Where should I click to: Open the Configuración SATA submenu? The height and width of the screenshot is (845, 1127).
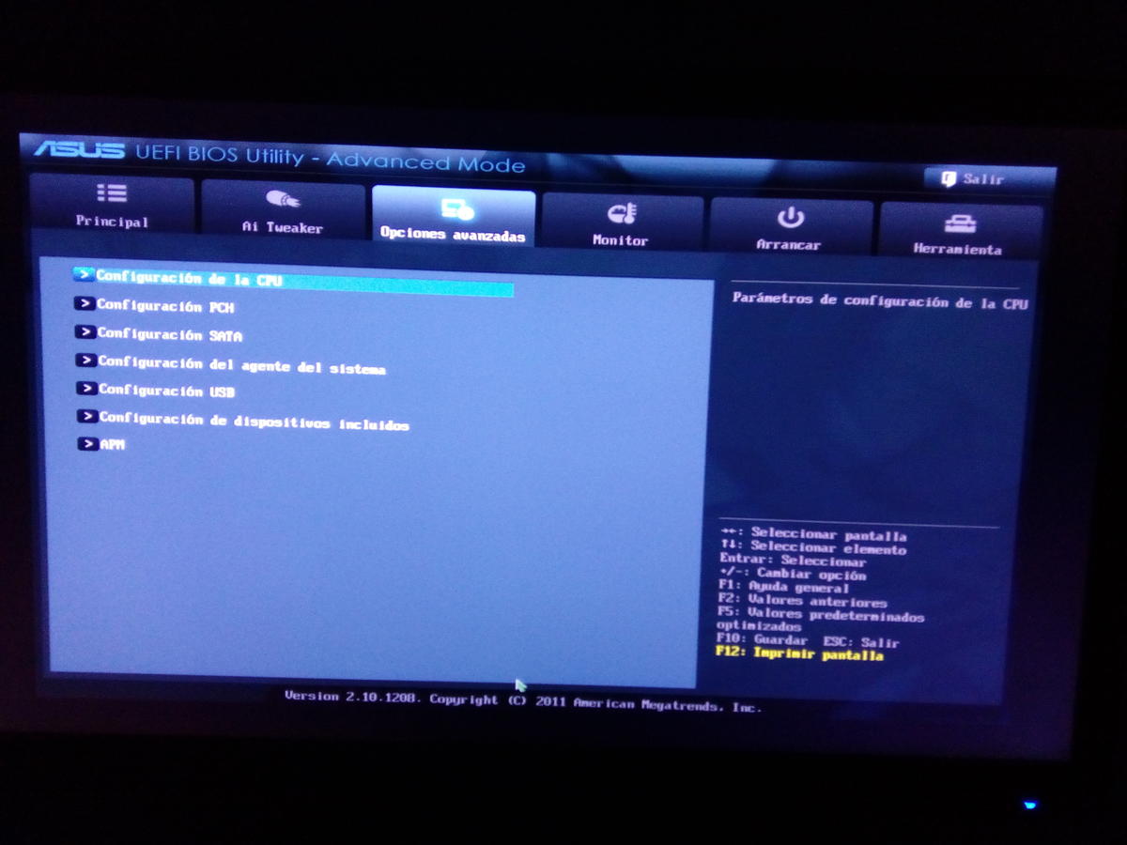pos(160,334)
